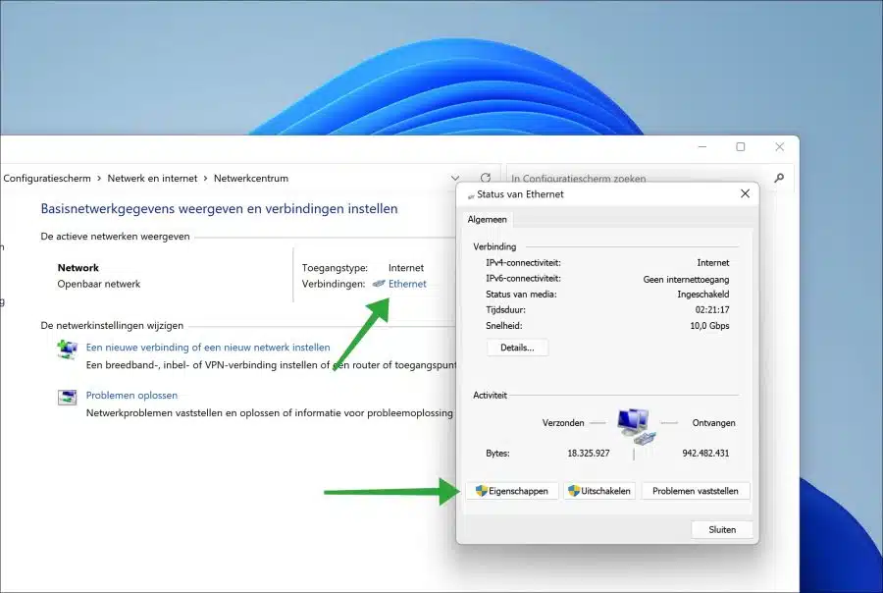Click the Uitschakelen button
Image resolution: width=883 pixels, height=593 pixels.
599,491
